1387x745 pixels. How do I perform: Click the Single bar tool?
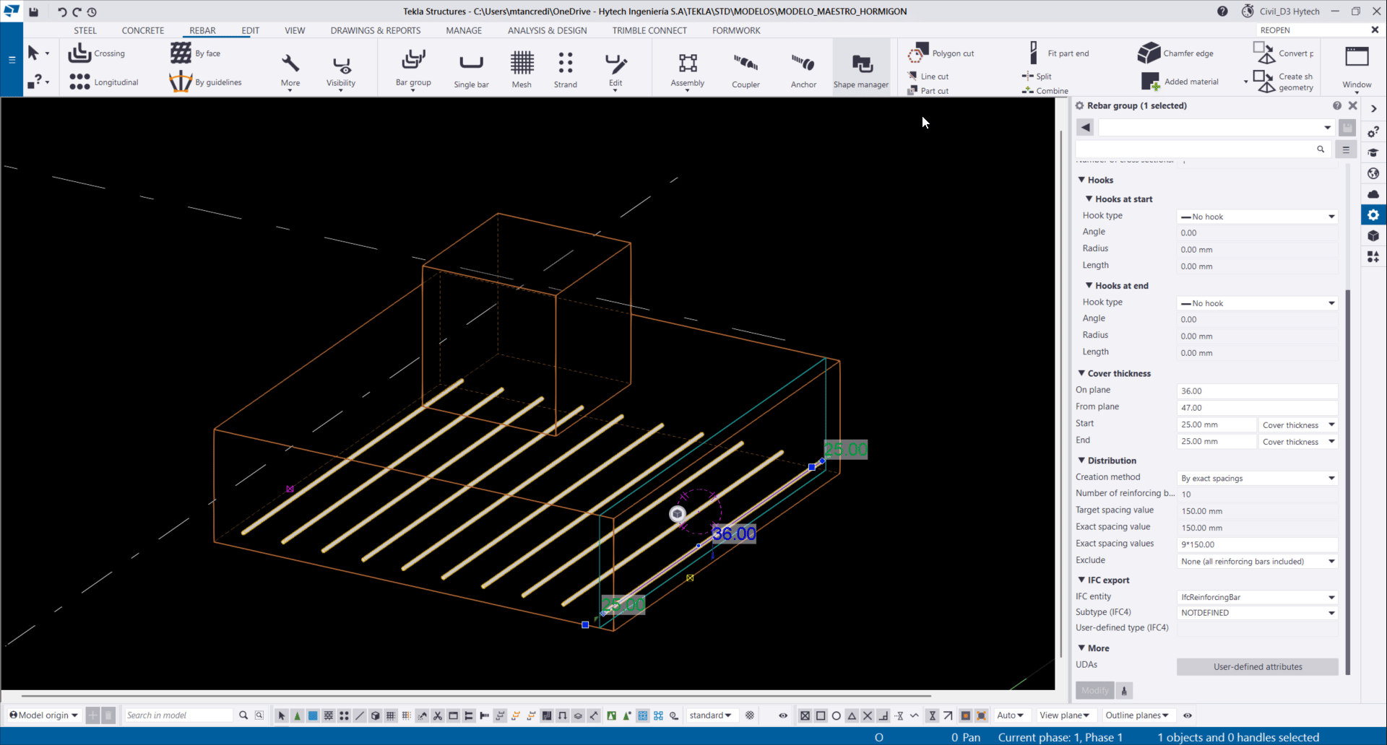[471, 69]
